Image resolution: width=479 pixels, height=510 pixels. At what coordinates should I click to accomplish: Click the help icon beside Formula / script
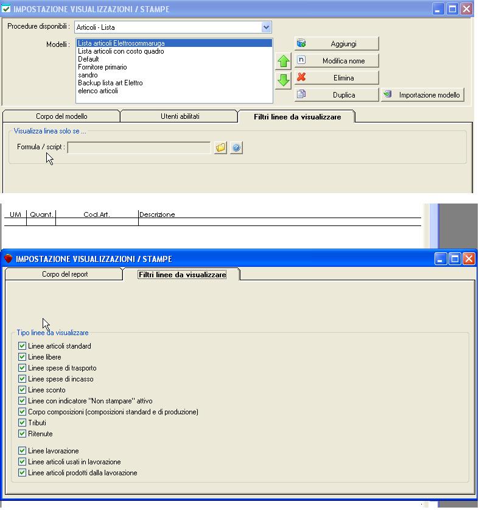(x=236, y=147)
